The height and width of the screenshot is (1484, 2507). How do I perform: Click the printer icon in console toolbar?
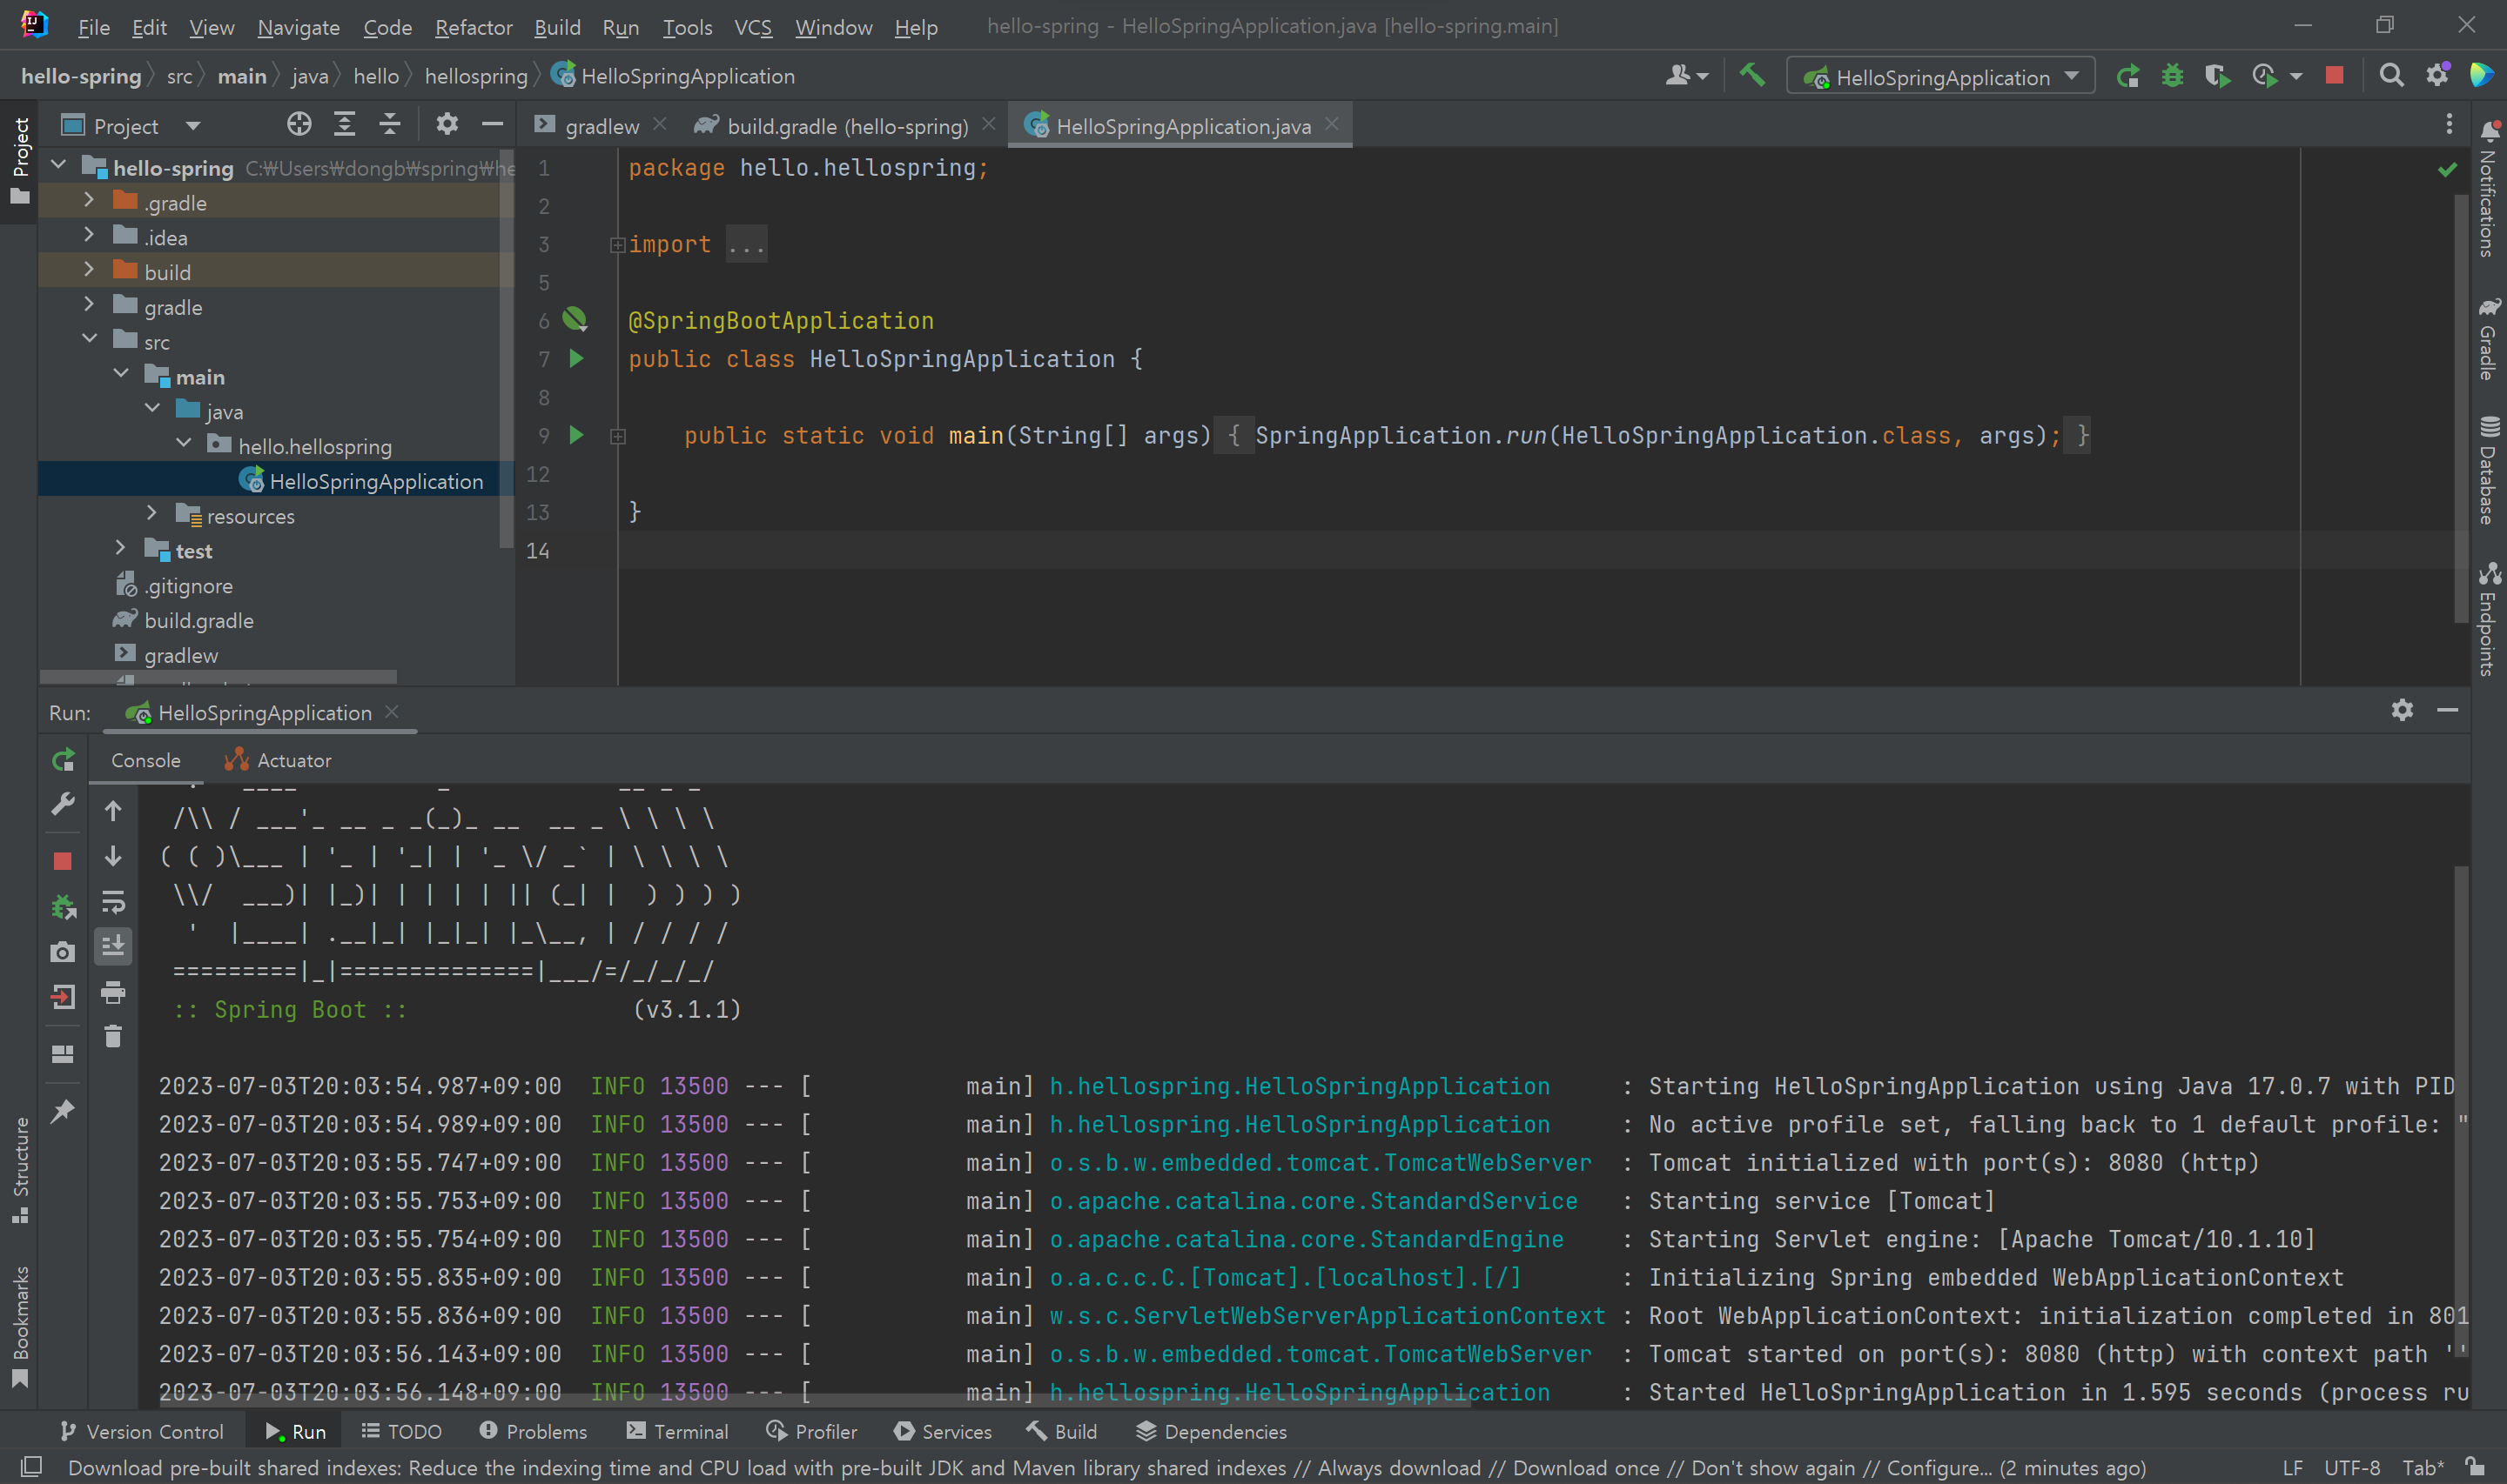(113, 993)
